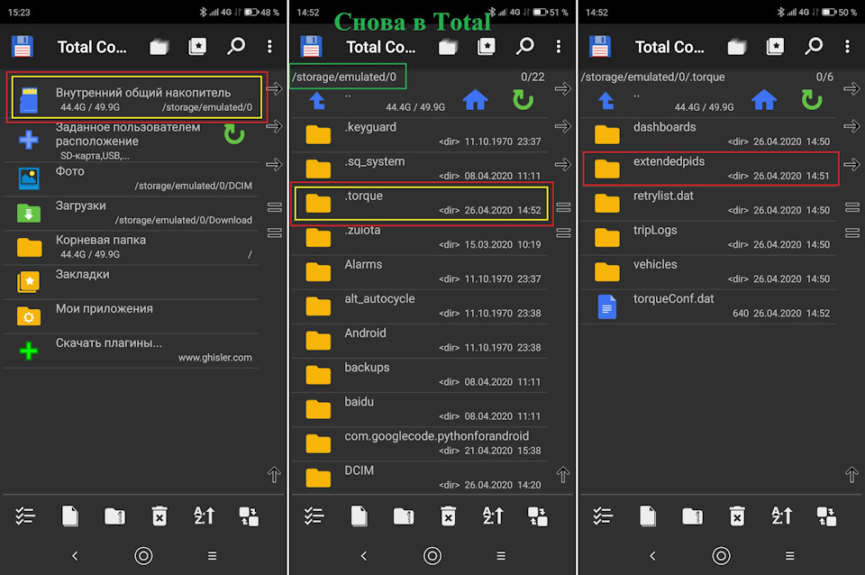865x575 pixels.
Task: Open the dashboards folder
Action: tap(709, 134)
